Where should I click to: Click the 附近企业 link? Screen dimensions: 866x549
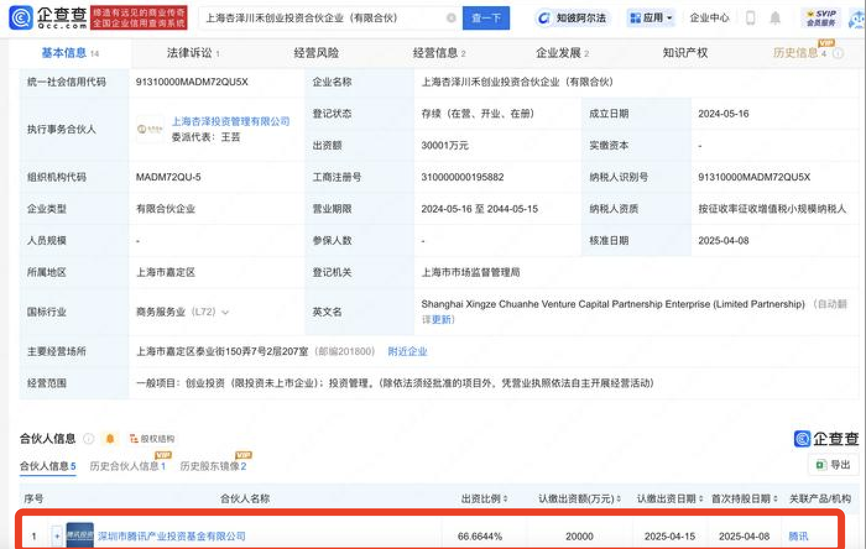408,351
